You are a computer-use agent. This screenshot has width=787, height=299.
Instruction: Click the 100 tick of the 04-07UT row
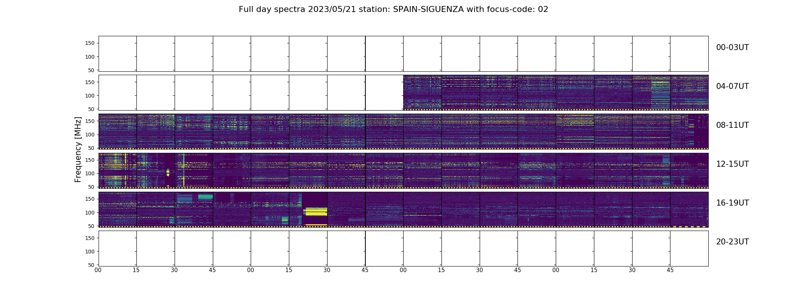point(90,96)
